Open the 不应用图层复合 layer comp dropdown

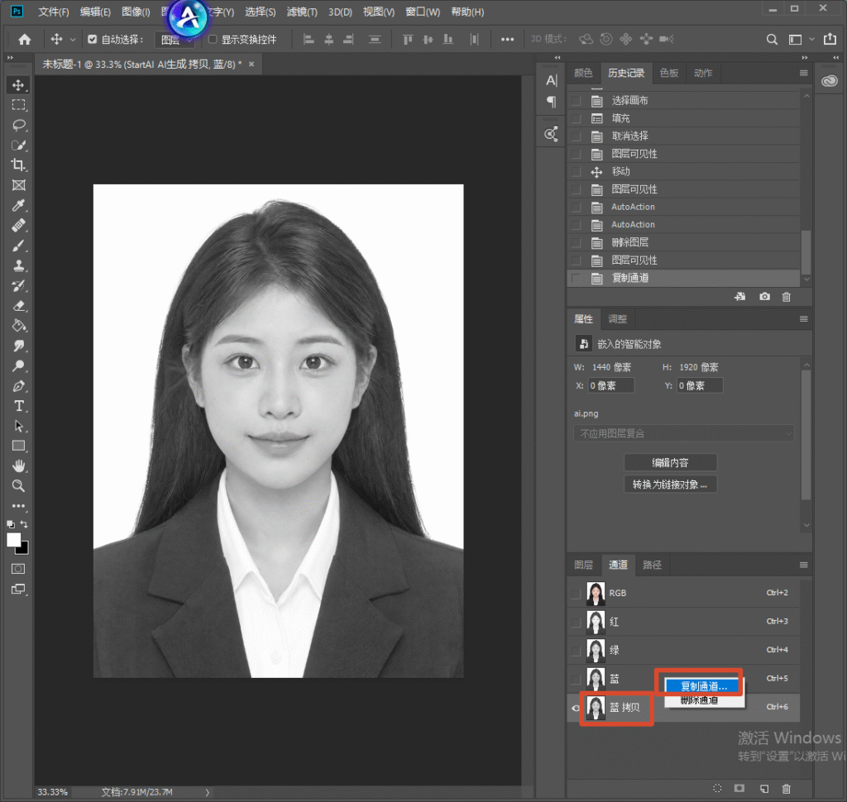tap(684, 433)
